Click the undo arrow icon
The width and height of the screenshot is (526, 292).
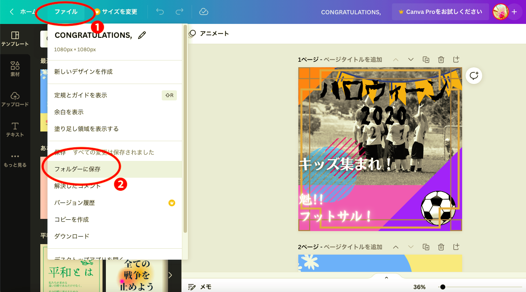point(160,12)
